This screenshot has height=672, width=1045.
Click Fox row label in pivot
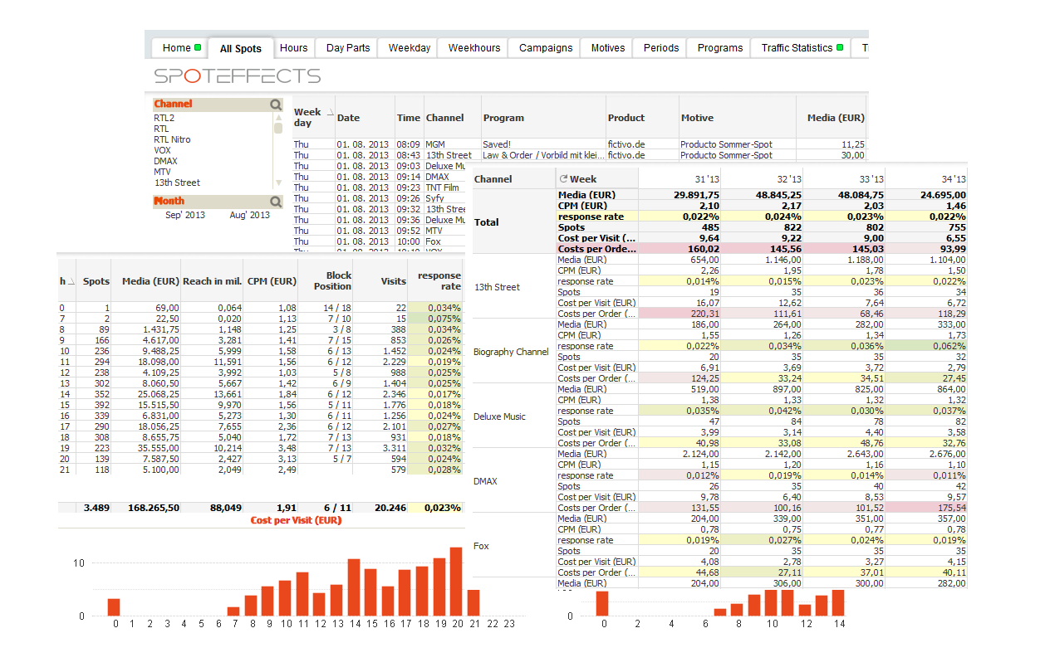click(x=513, y=546)
